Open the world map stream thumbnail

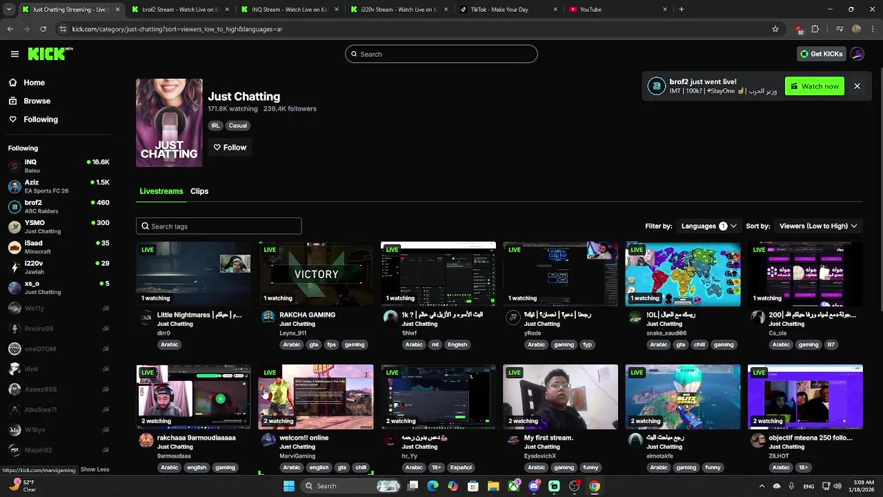point(683,274)
